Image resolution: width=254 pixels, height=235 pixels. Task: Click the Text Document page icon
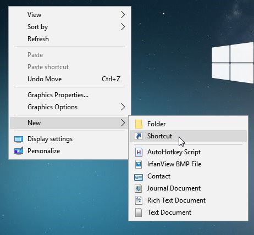(x=139, y=212)
